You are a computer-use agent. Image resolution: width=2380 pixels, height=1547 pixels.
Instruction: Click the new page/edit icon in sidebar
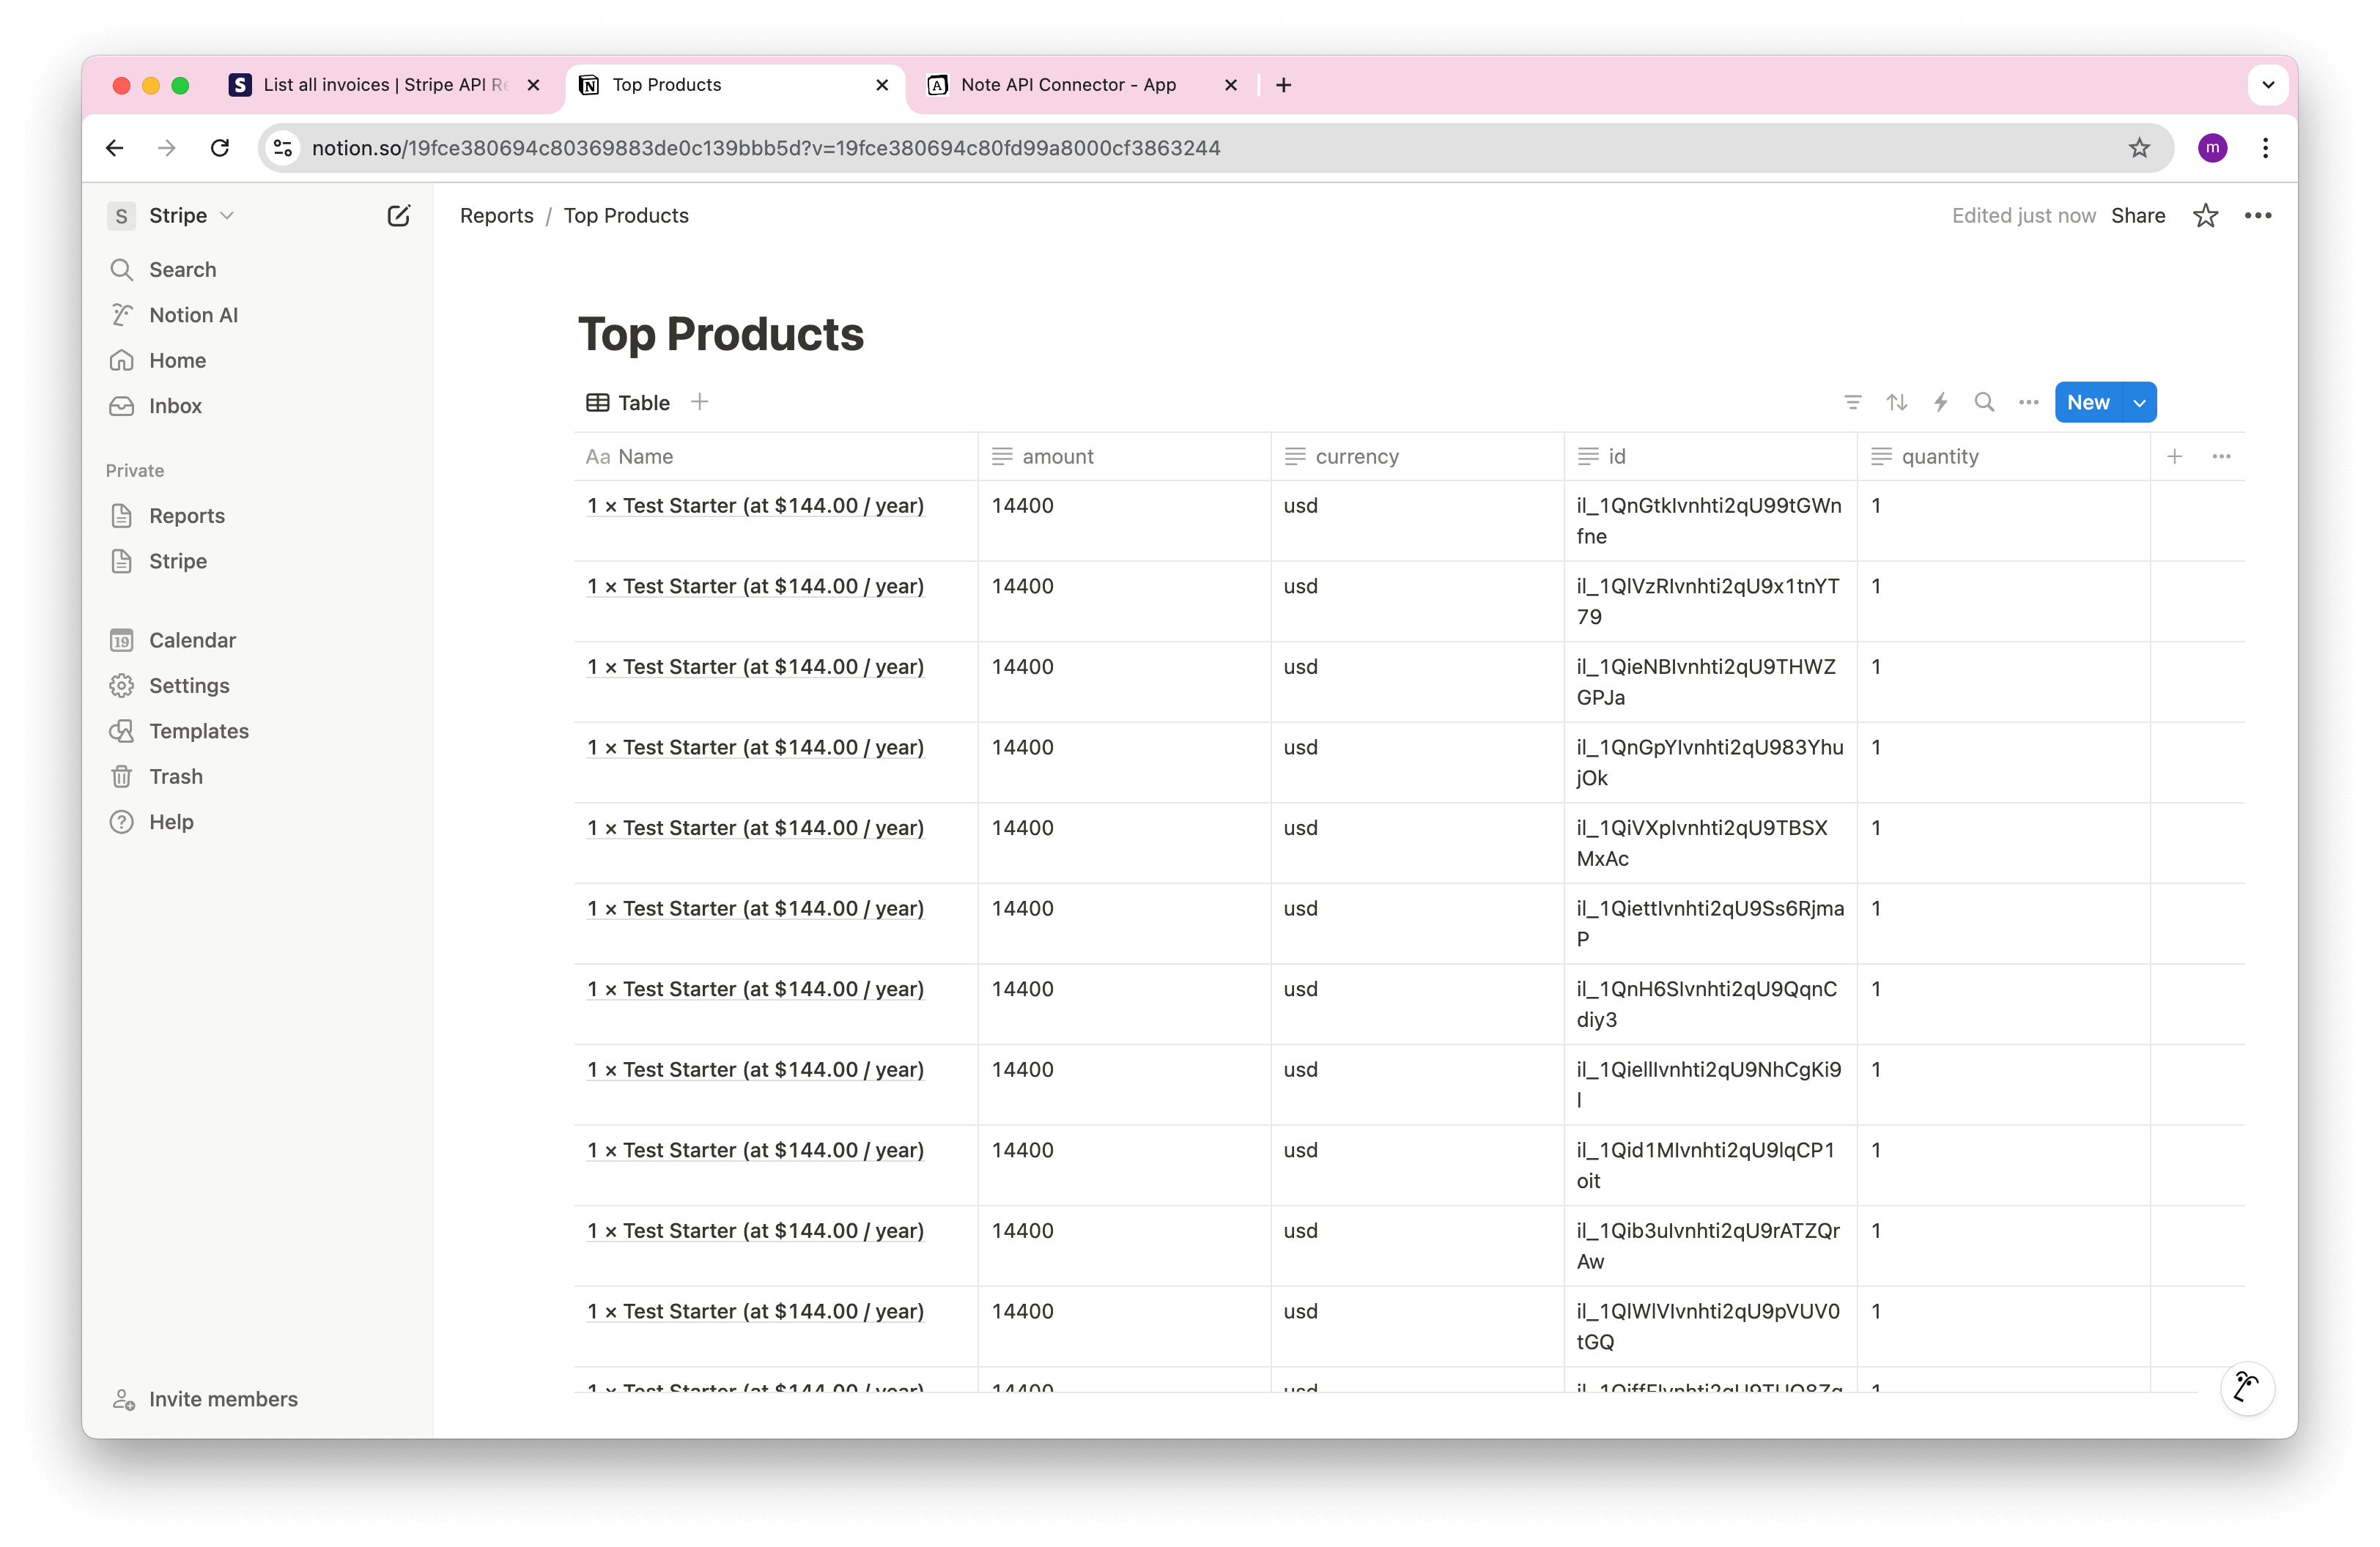pyautogui.click(x=397, y=215)
